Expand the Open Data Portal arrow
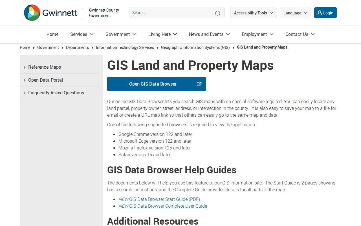 [25, 80]
